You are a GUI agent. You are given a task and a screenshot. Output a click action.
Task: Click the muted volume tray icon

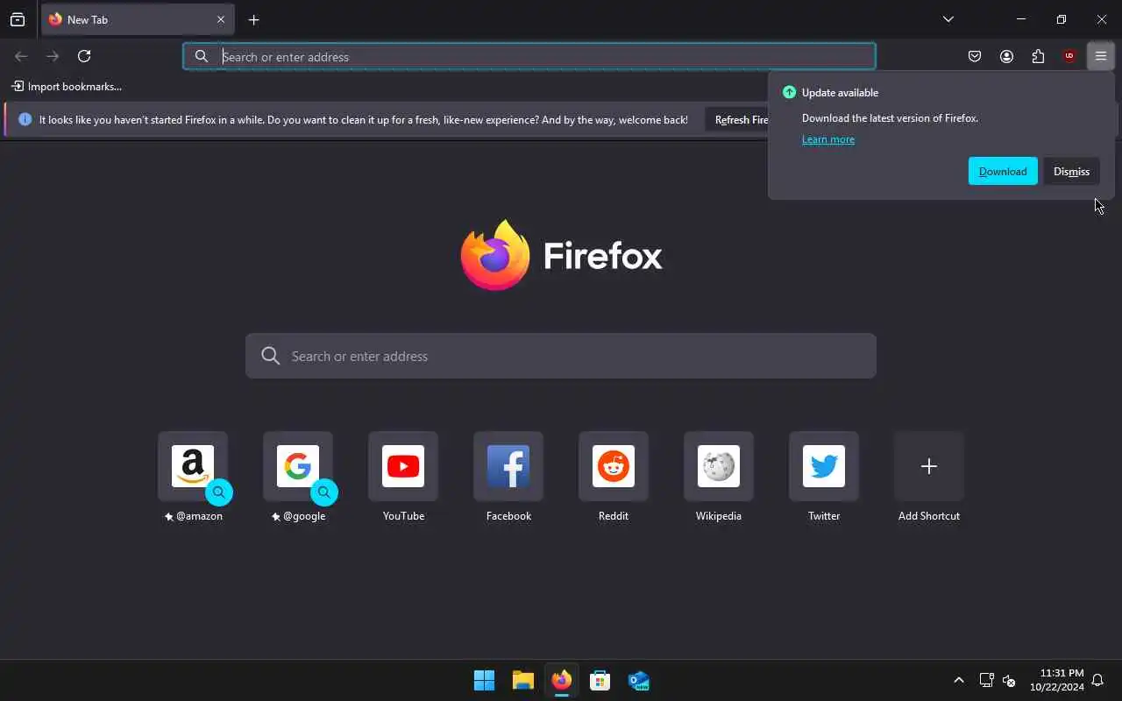coord(1009,680)
